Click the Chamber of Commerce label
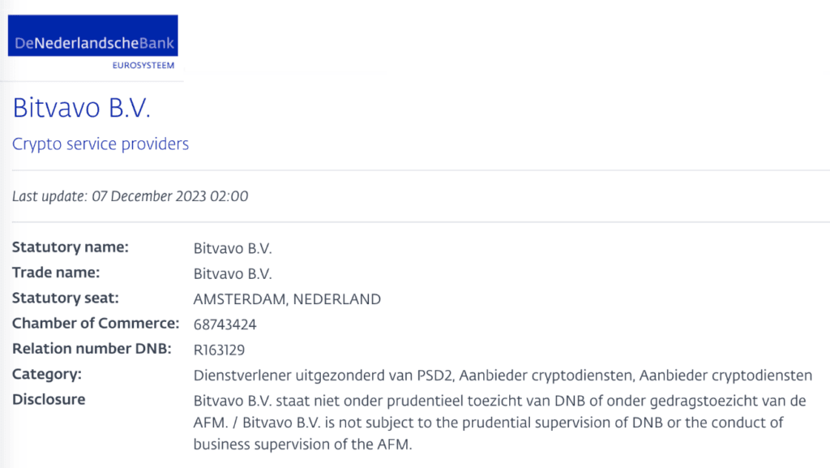830x468 pixels. click(x=96, y=324)
